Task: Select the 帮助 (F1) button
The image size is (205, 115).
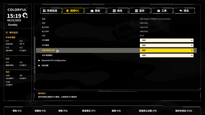Action: [x=17, y=111]
